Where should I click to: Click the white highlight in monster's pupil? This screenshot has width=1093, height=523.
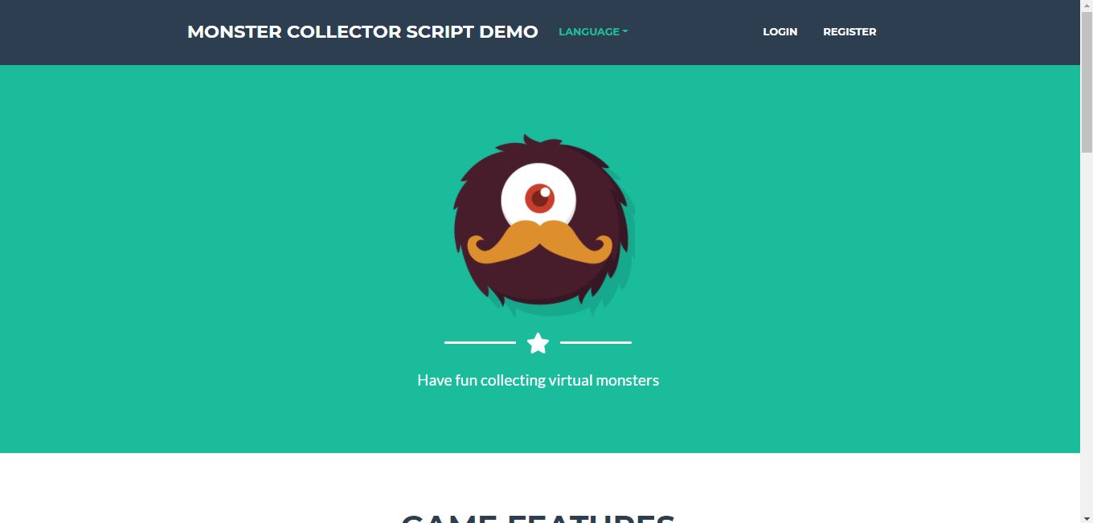(545, 192)
